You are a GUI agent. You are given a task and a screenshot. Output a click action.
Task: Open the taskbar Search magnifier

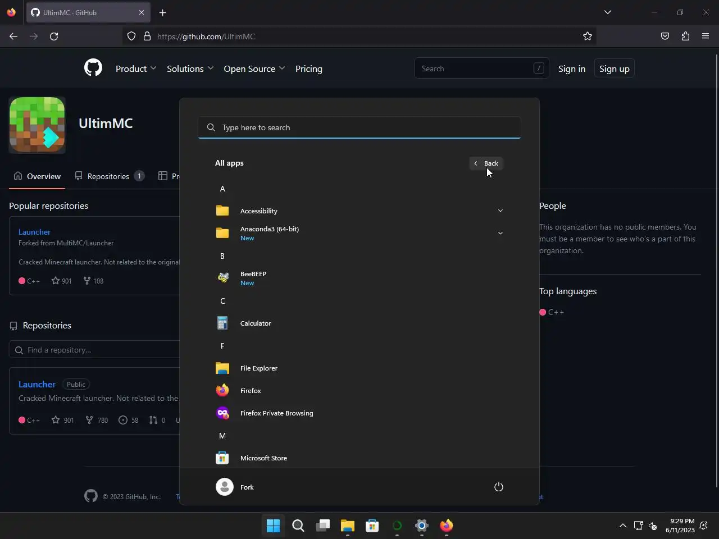(298, 526)
